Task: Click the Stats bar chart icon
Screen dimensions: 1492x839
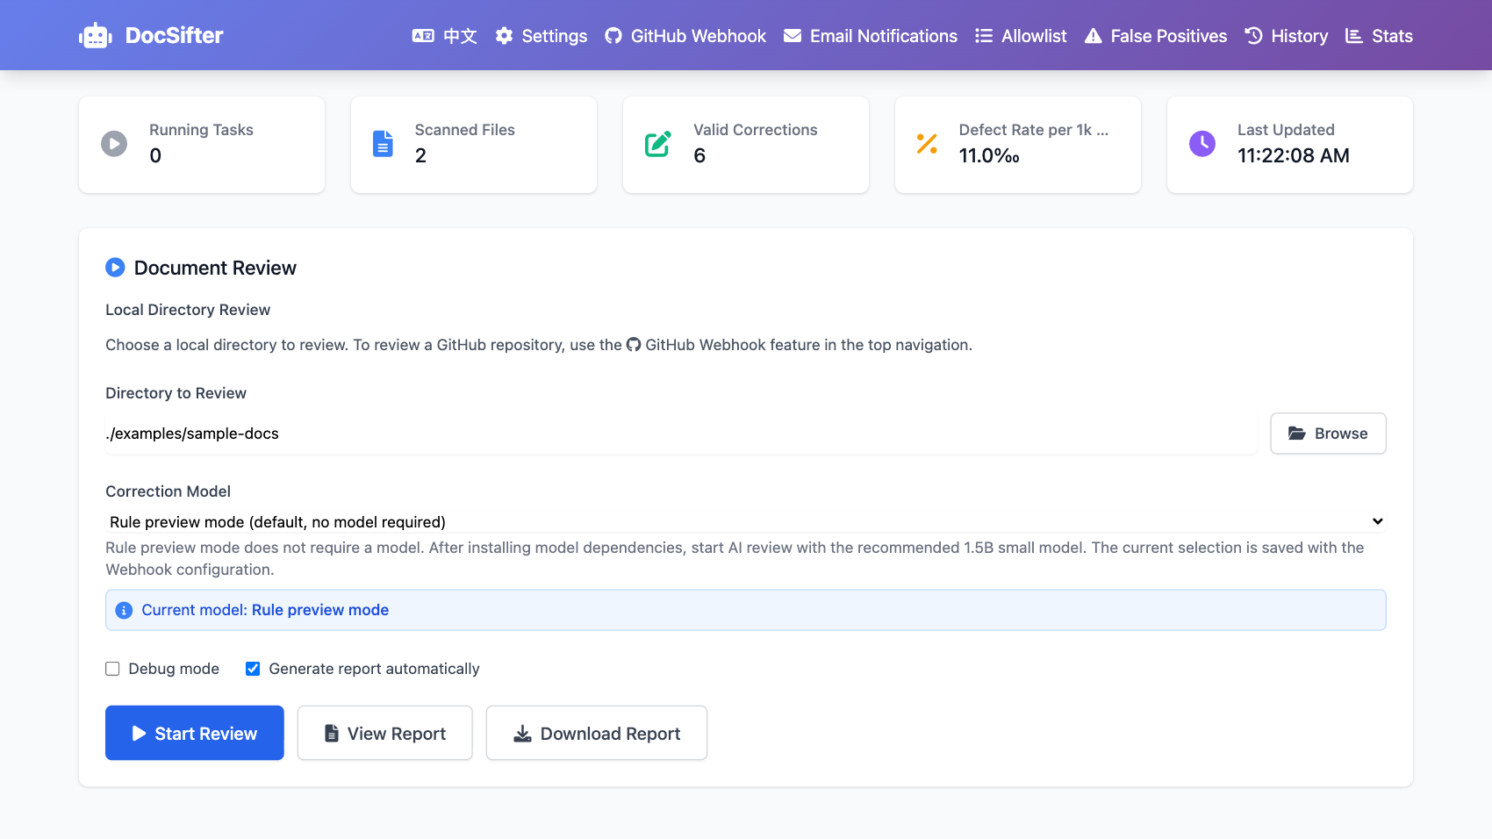Action: tap(1354, 36)
